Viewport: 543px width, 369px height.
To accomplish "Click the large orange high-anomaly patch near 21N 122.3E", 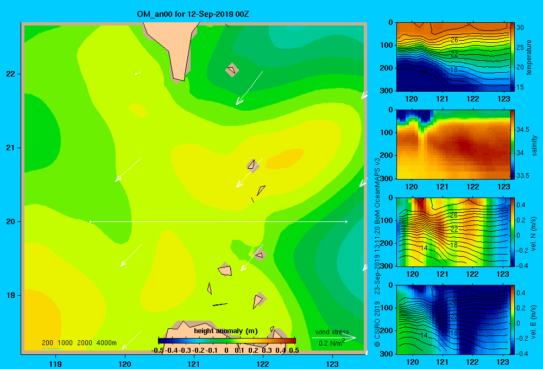I will (x=285, y=159).
